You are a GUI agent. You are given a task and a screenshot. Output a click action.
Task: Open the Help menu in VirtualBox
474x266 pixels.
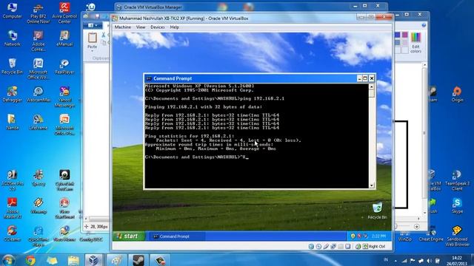click(175, 27)
